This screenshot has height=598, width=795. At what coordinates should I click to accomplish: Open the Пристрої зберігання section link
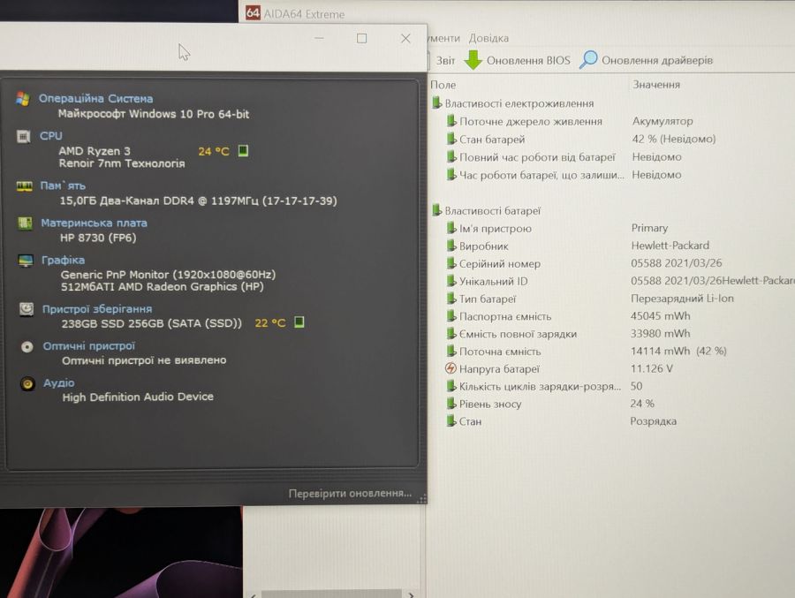(x=97, y=309)
